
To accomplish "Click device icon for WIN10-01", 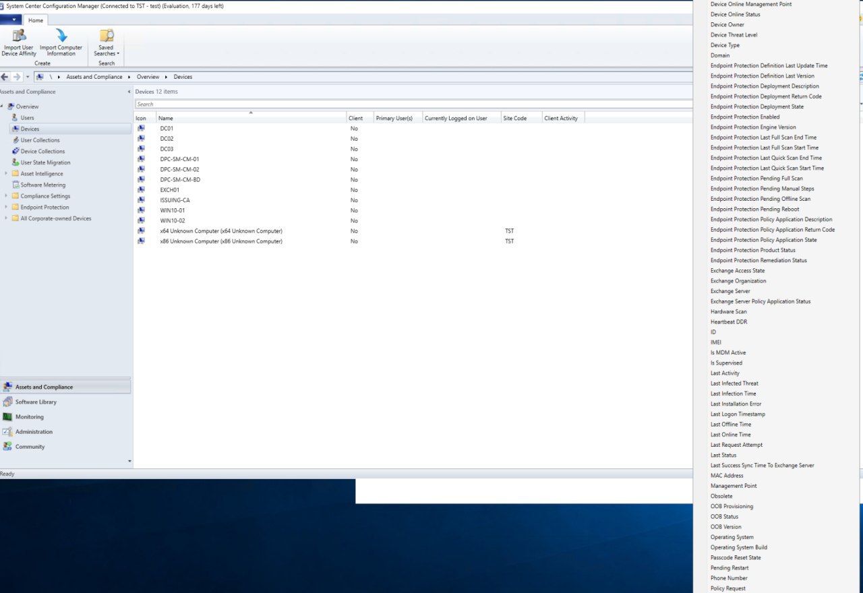I will 142,210.
